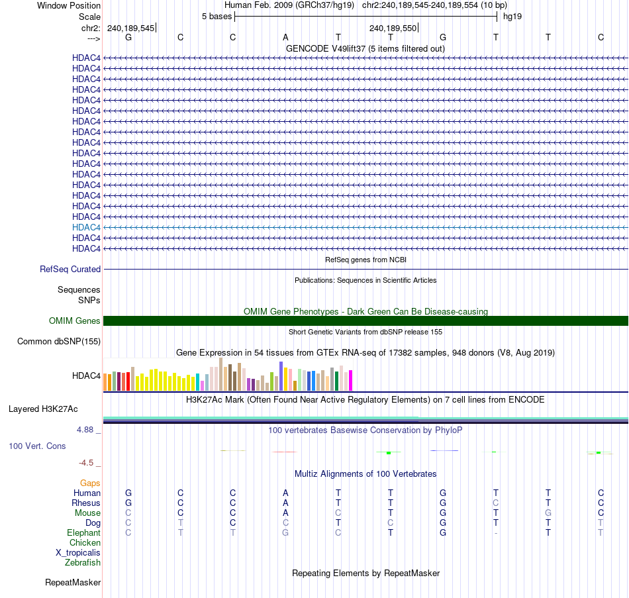
Task: Click the hg19 label beside scale bar
Action: pos(512,17)
